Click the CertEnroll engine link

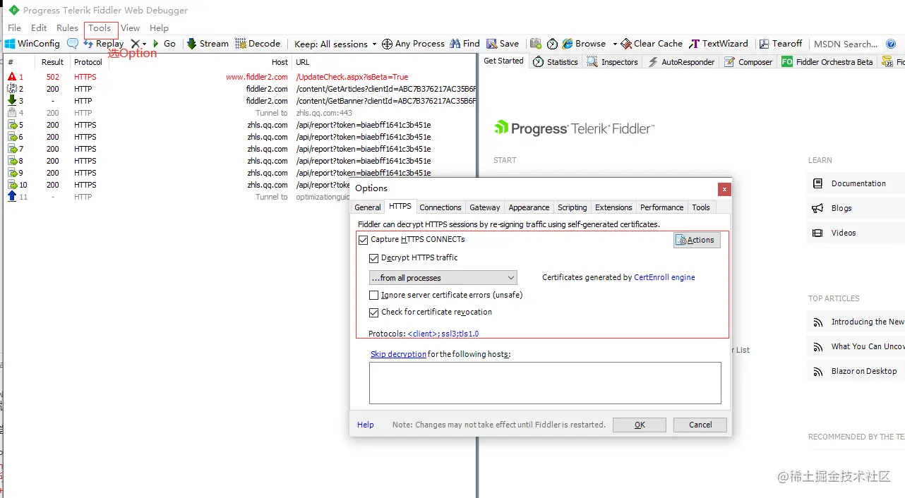click(664, 278)
